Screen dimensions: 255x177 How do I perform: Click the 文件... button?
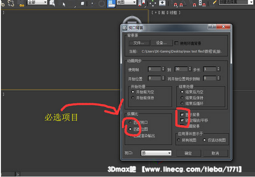(139, 43)
